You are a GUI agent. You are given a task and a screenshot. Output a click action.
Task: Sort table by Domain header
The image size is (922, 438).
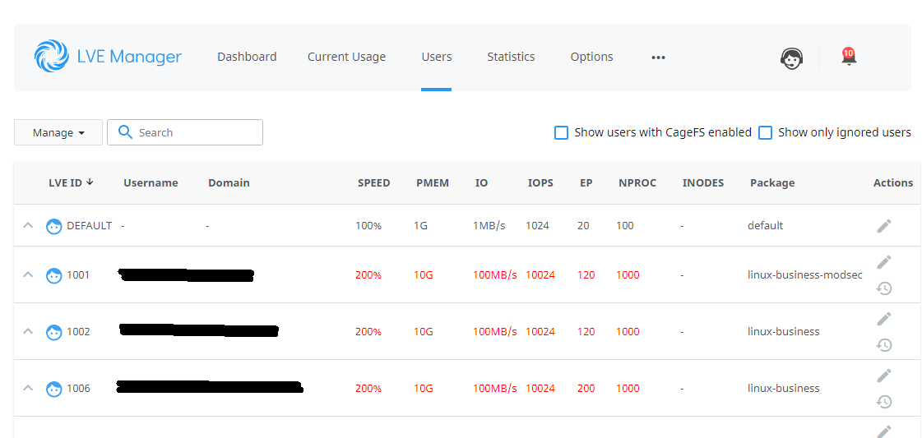coord(229,182)
